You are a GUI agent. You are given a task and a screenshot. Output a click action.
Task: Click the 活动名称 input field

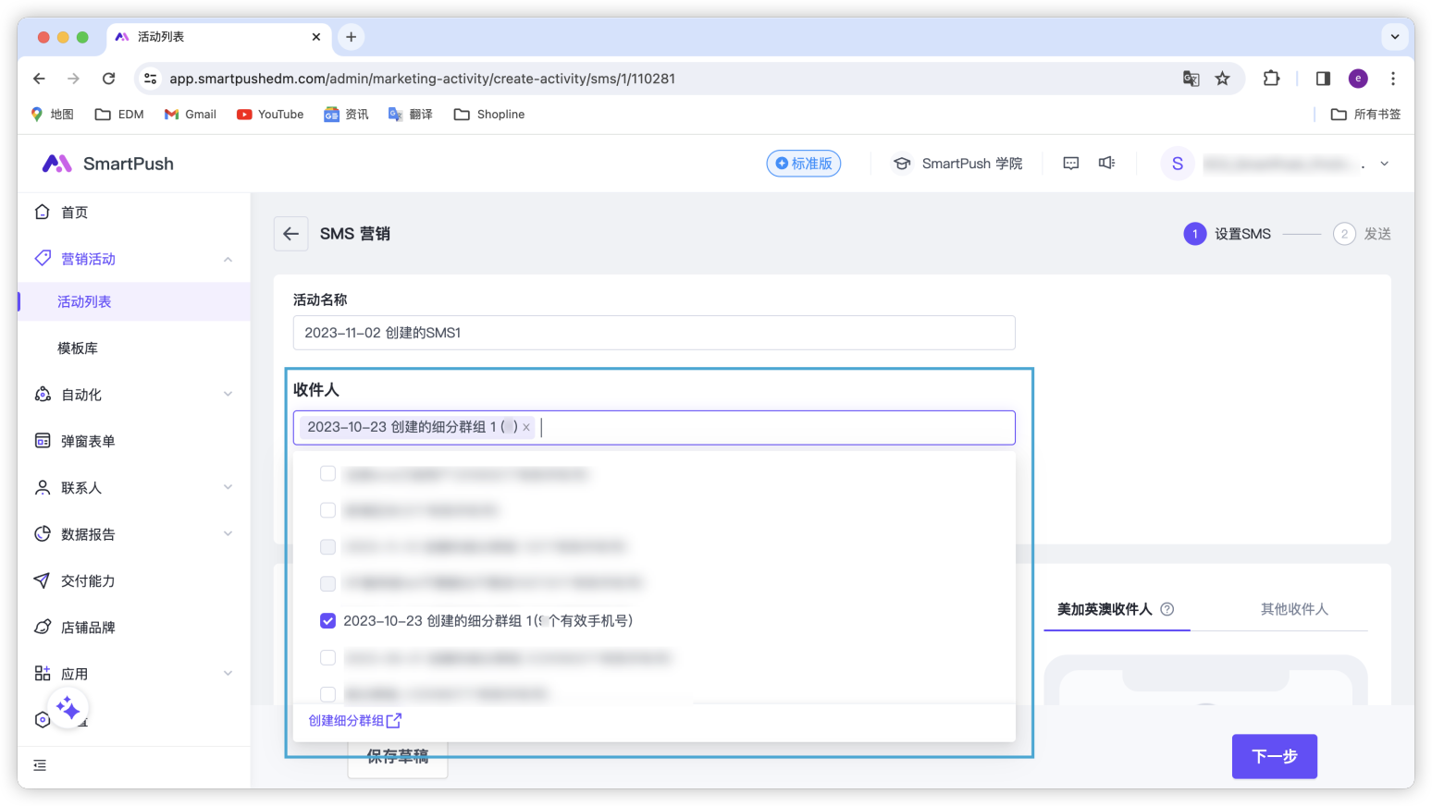pyautogui.click(x=653, y=333)
